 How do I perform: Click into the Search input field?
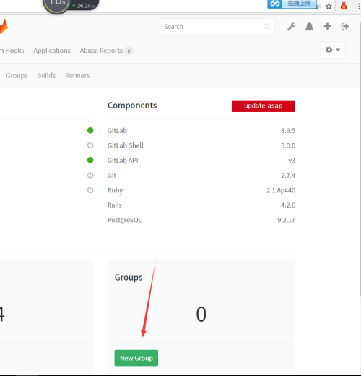pos(217,27)
